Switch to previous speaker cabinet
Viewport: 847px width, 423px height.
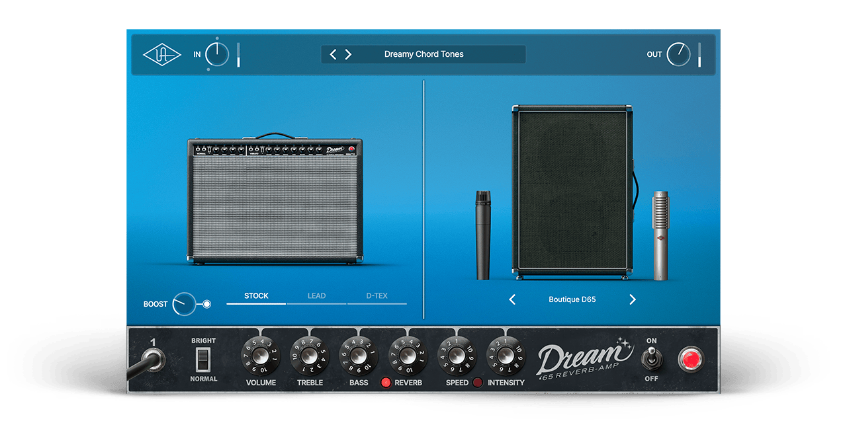[x=512, y=299]
